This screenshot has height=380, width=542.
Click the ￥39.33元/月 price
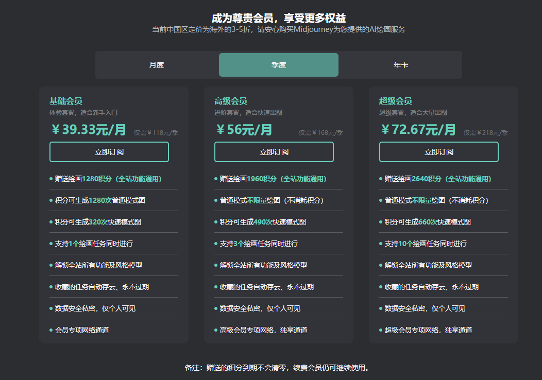89,130
